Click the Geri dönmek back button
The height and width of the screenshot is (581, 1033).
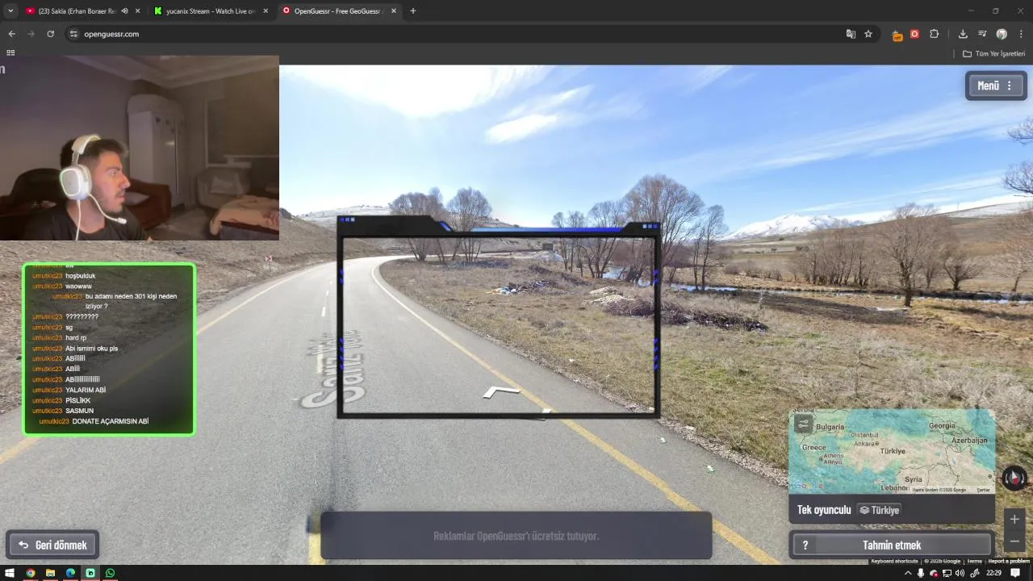pyautogui.click(x=53, y=545)
